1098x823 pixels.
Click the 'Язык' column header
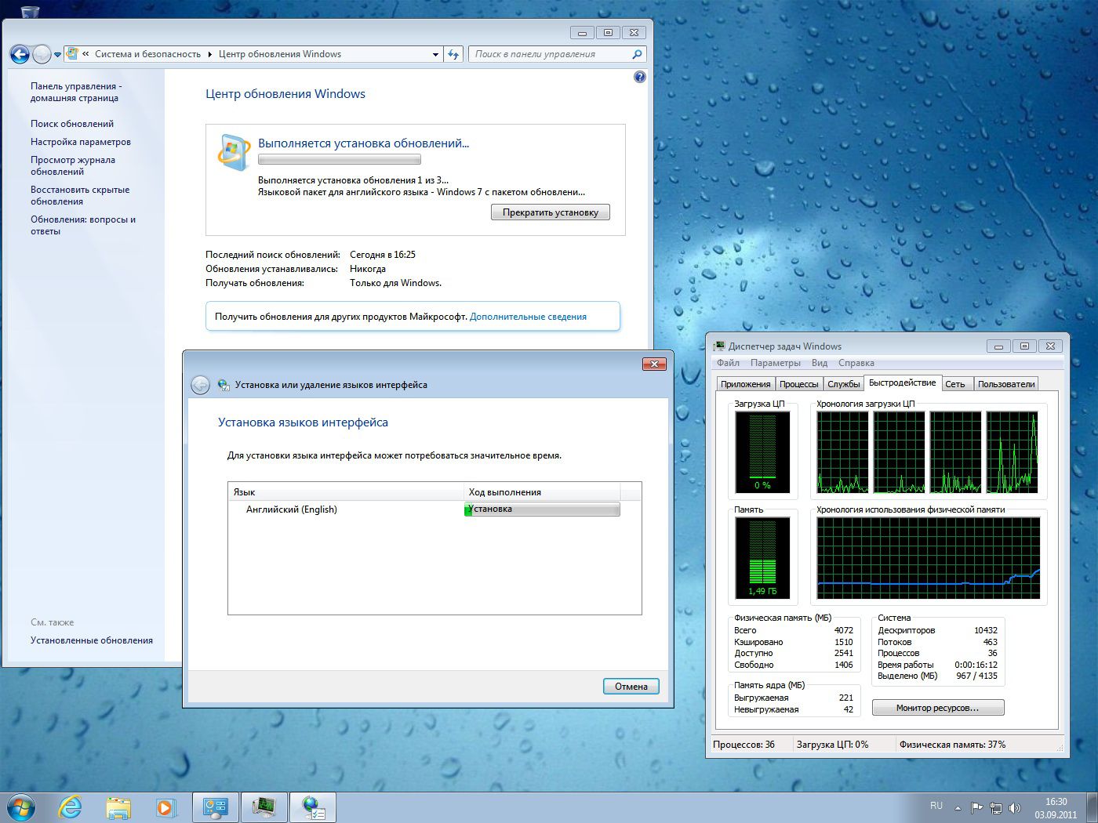click(x=347, y=492)
